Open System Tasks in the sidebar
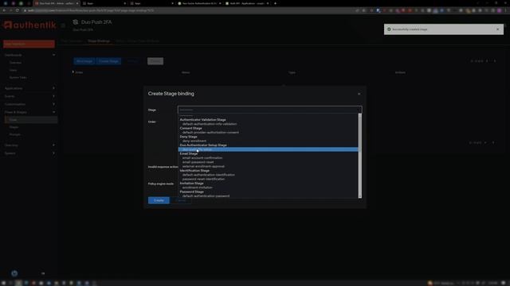The width and height of the screenshot is (510, 286). coord(18,78)
